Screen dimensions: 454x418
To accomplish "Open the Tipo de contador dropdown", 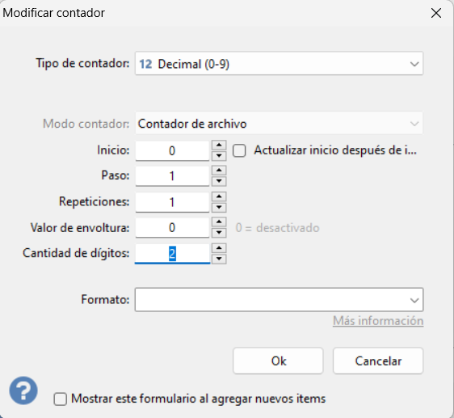I will tap(279, 64).
